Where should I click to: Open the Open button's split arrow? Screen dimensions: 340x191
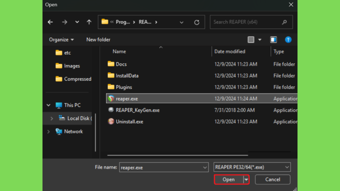click(246, 179)
